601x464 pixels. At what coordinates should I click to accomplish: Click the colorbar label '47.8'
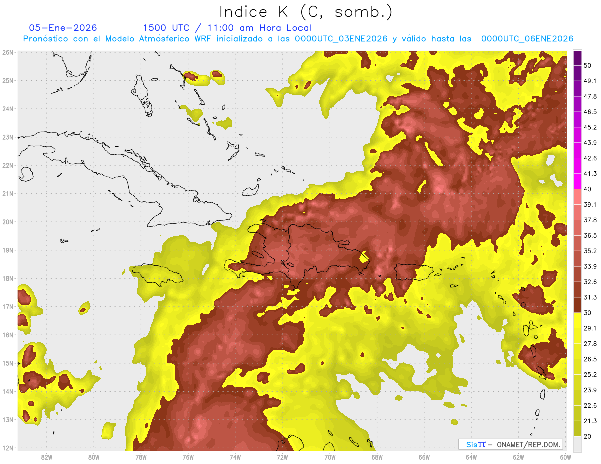(591, 96)
